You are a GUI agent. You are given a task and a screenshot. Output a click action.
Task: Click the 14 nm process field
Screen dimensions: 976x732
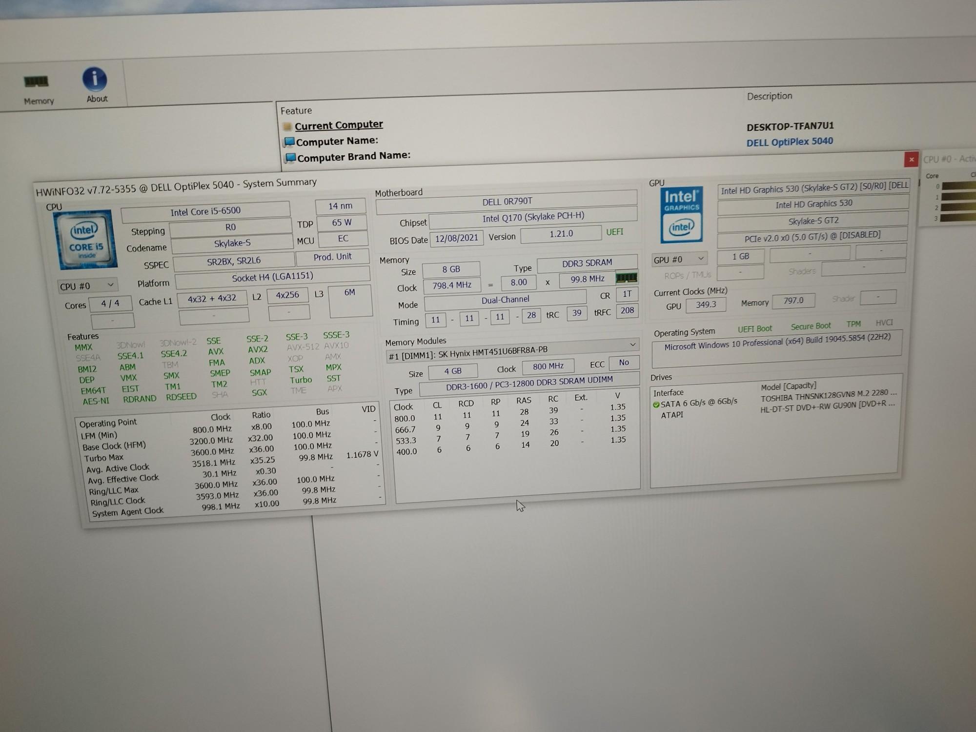[x=340, y=206]
